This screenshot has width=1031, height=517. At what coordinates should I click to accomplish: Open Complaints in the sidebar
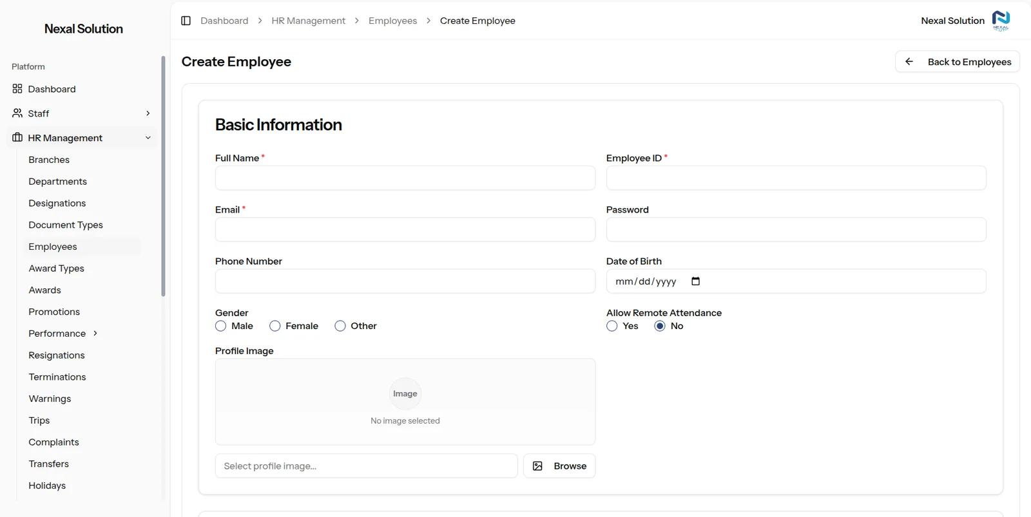coord(53,442)
